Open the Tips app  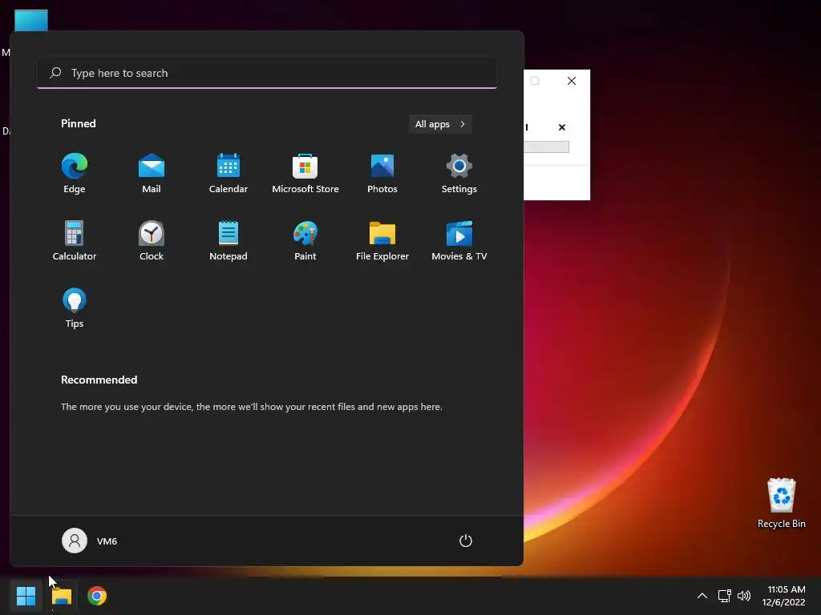tap(75, 308)
